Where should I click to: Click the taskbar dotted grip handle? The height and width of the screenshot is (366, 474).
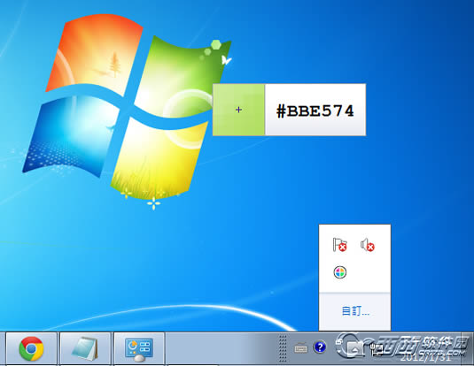click(283, 348)
